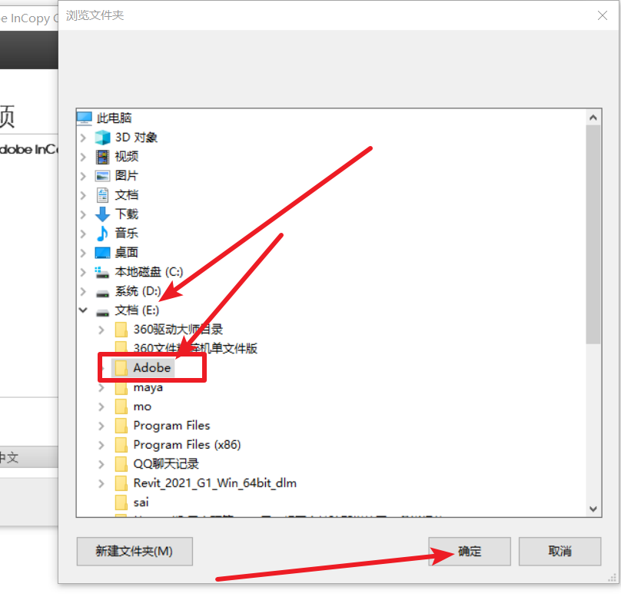
Task: Collapse the 文档 (E:) drive node
Action: coord(83,310)
